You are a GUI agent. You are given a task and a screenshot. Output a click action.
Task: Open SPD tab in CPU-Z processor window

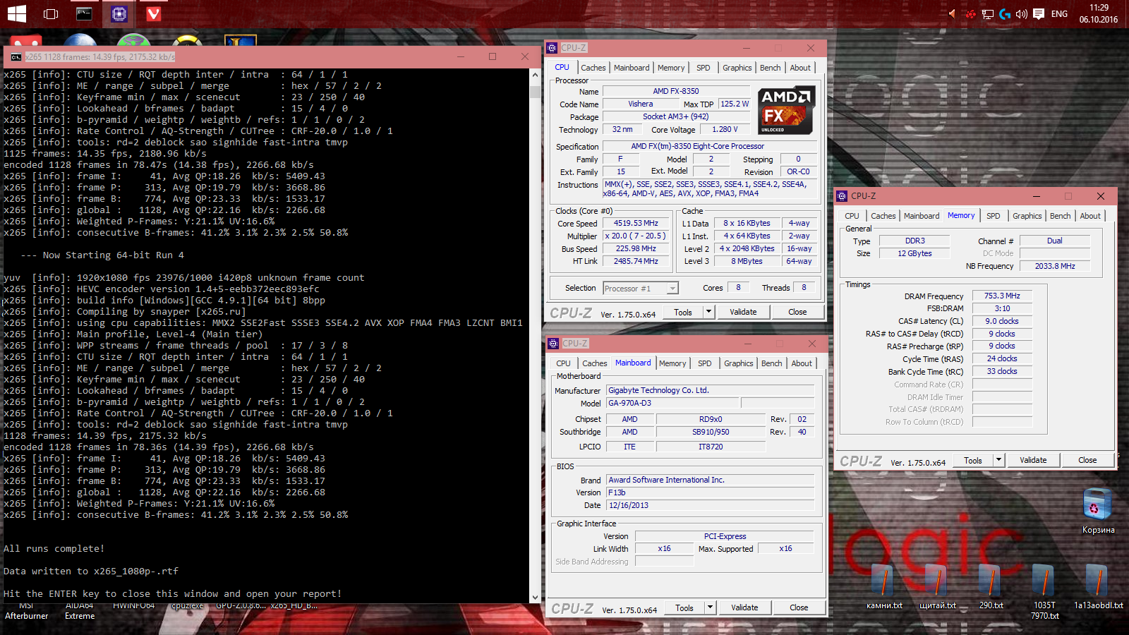point(704,68)
